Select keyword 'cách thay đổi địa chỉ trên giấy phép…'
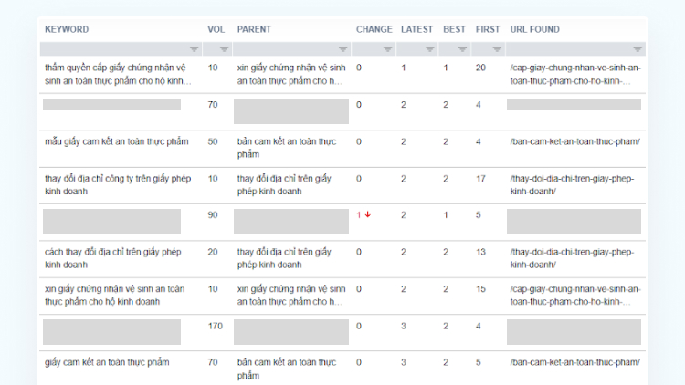685x385 pixels. (x=112, y=258)
